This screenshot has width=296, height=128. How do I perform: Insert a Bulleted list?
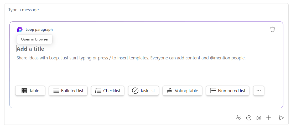click(x=68, y=91)
